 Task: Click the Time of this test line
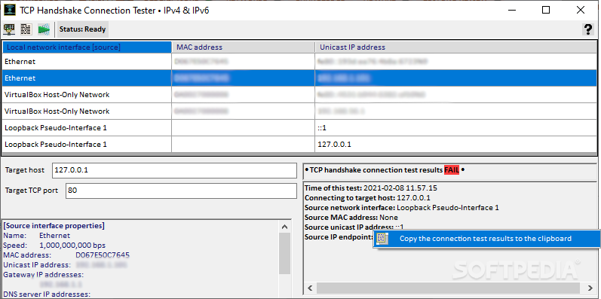coord(371,188)
